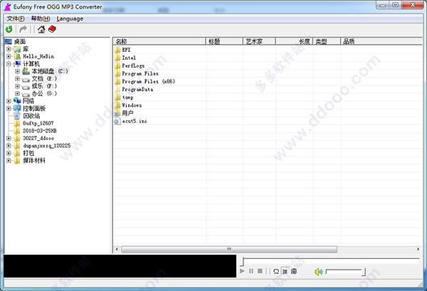Click the green refresh toolbar icon
This screenshot has width=427, height=291.
(x=9, y=29)
